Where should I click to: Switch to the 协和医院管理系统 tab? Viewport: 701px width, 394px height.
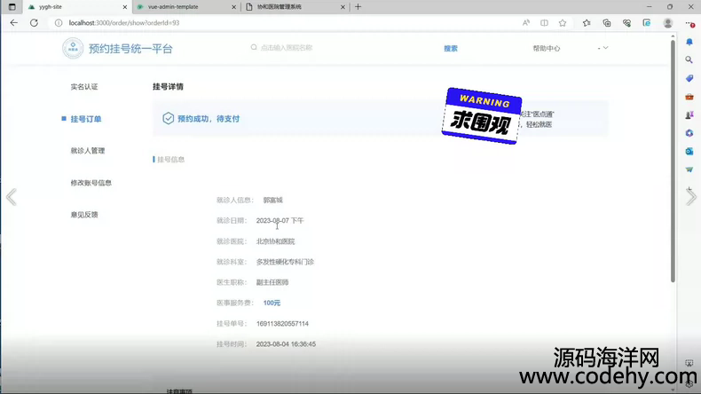click(x=295, y=7)
